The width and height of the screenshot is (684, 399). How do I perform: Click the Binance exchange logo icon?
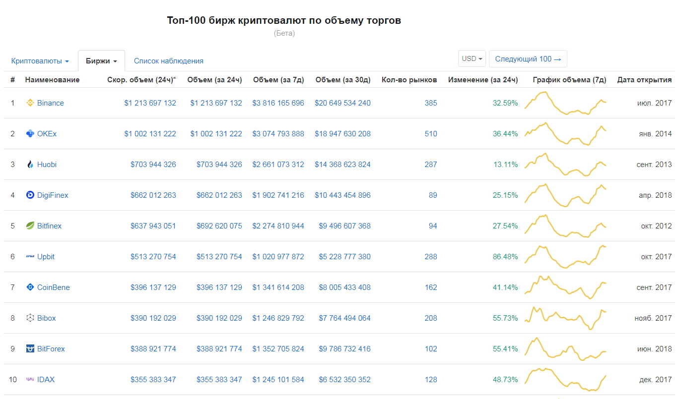click(x=30, y=103)
